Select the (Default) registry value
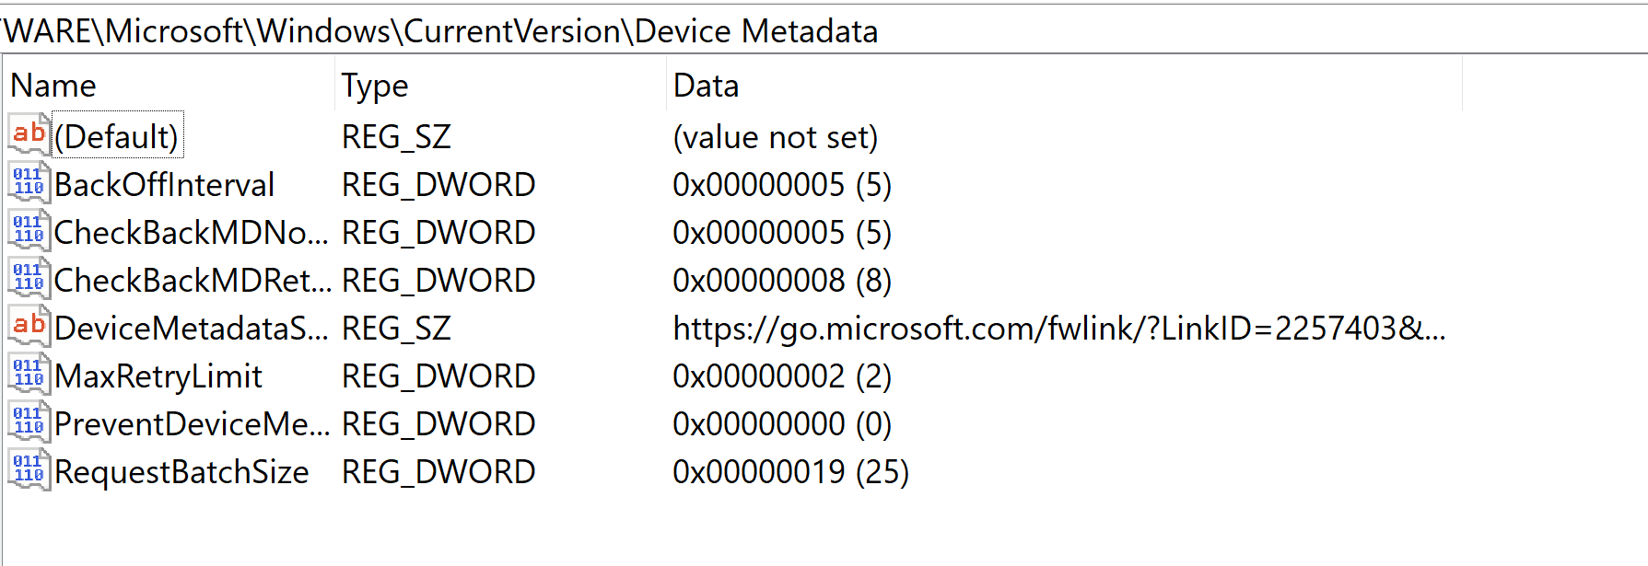Image resolution: width=1648 pixels, height=566 pixels. (116, 136)
